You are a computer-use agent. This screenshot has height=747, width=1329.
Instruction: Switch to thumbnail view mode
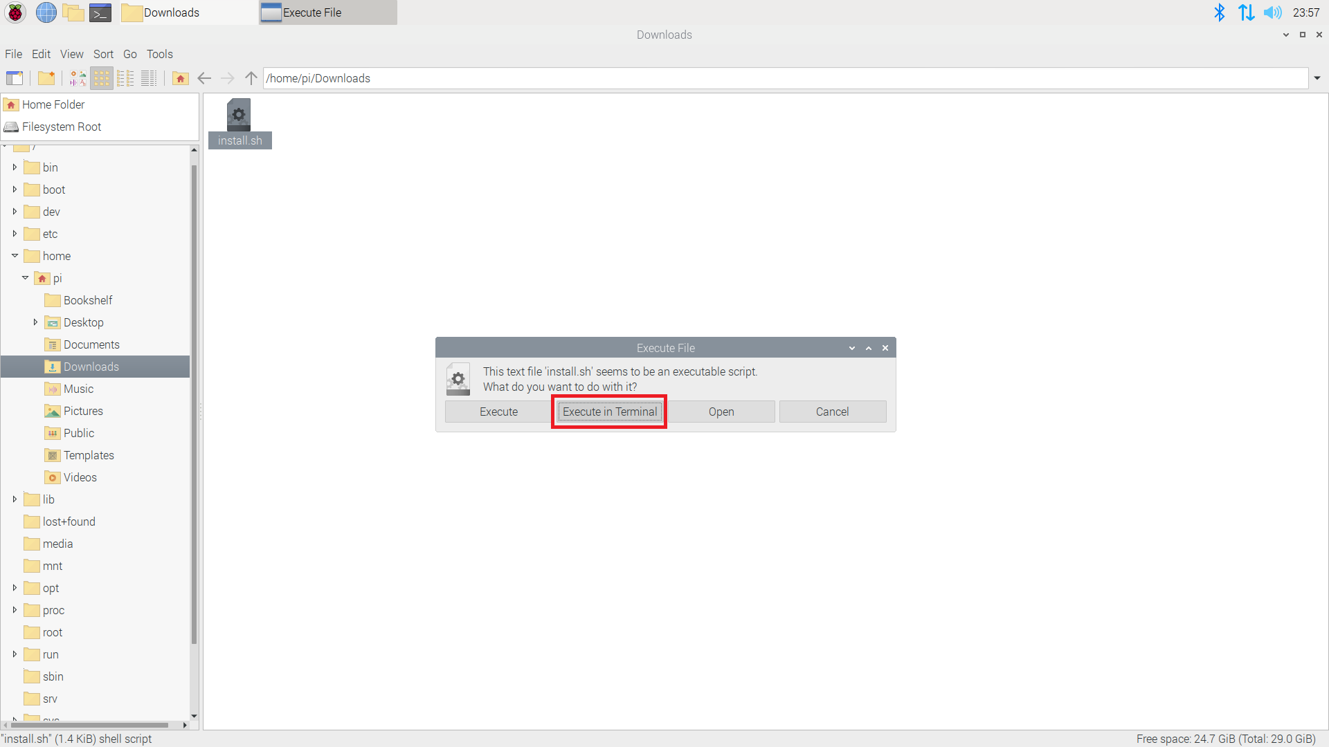(x=78, y=78)
